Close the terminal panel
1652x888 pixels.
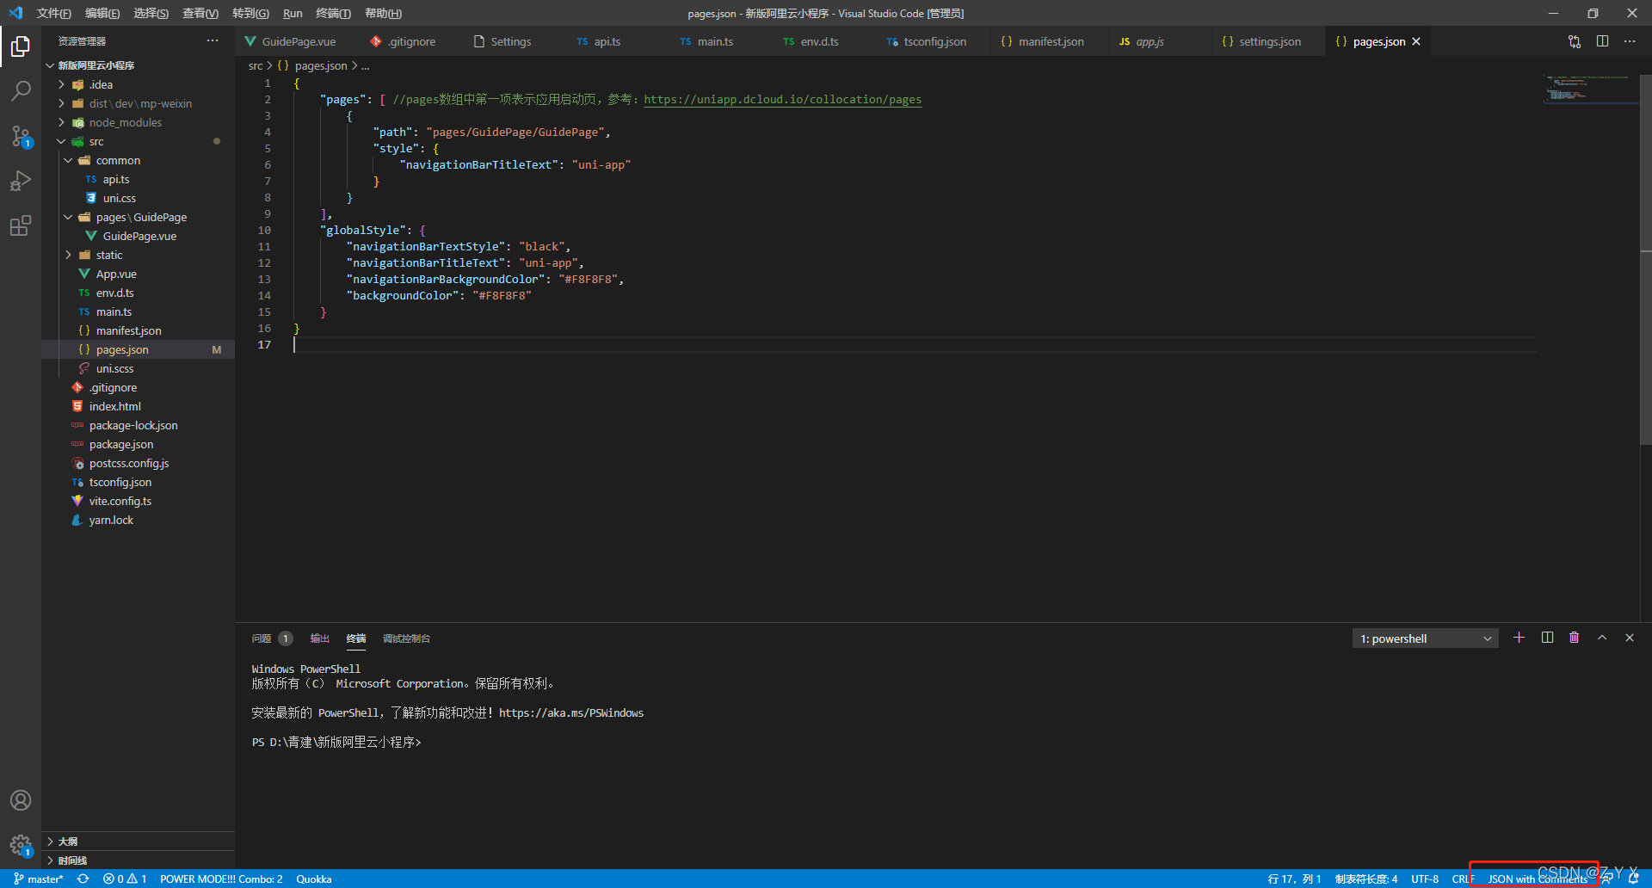click(x=1630, y=638)
